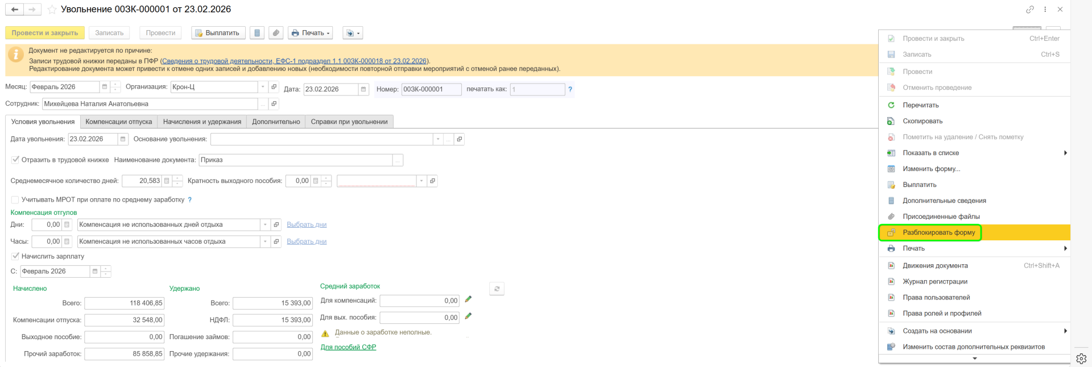Click refresh icon beside Средний заработок section

point(497,289)
